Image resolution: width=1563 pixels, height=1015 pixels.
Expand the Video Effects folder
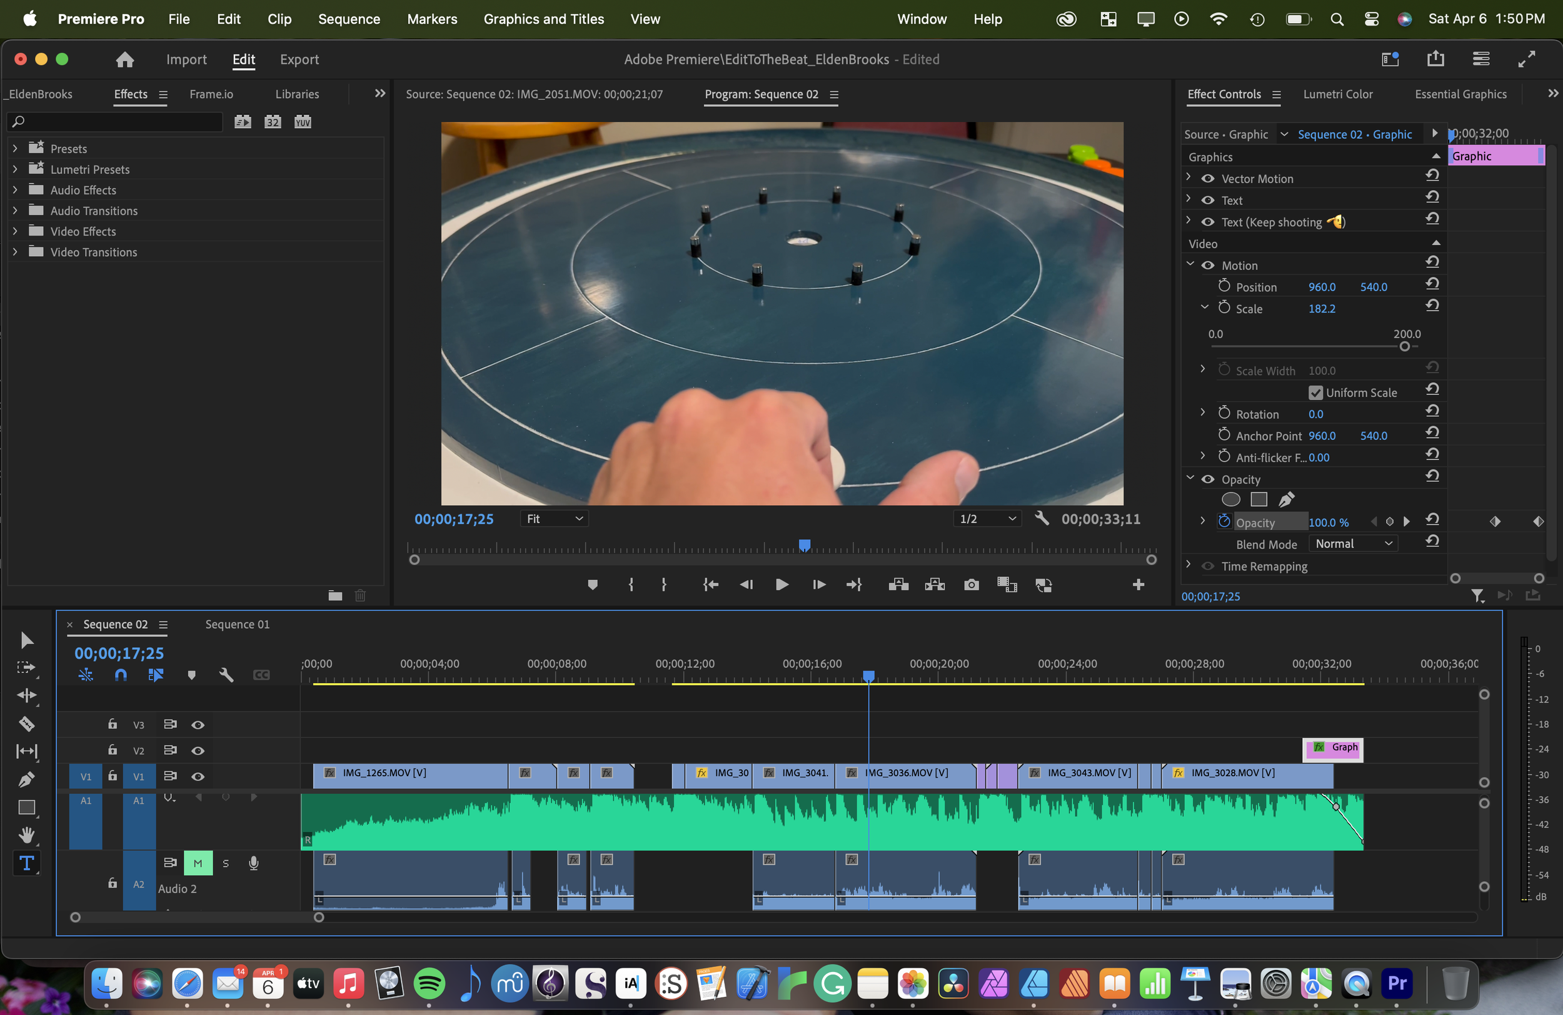click(14, 231)
